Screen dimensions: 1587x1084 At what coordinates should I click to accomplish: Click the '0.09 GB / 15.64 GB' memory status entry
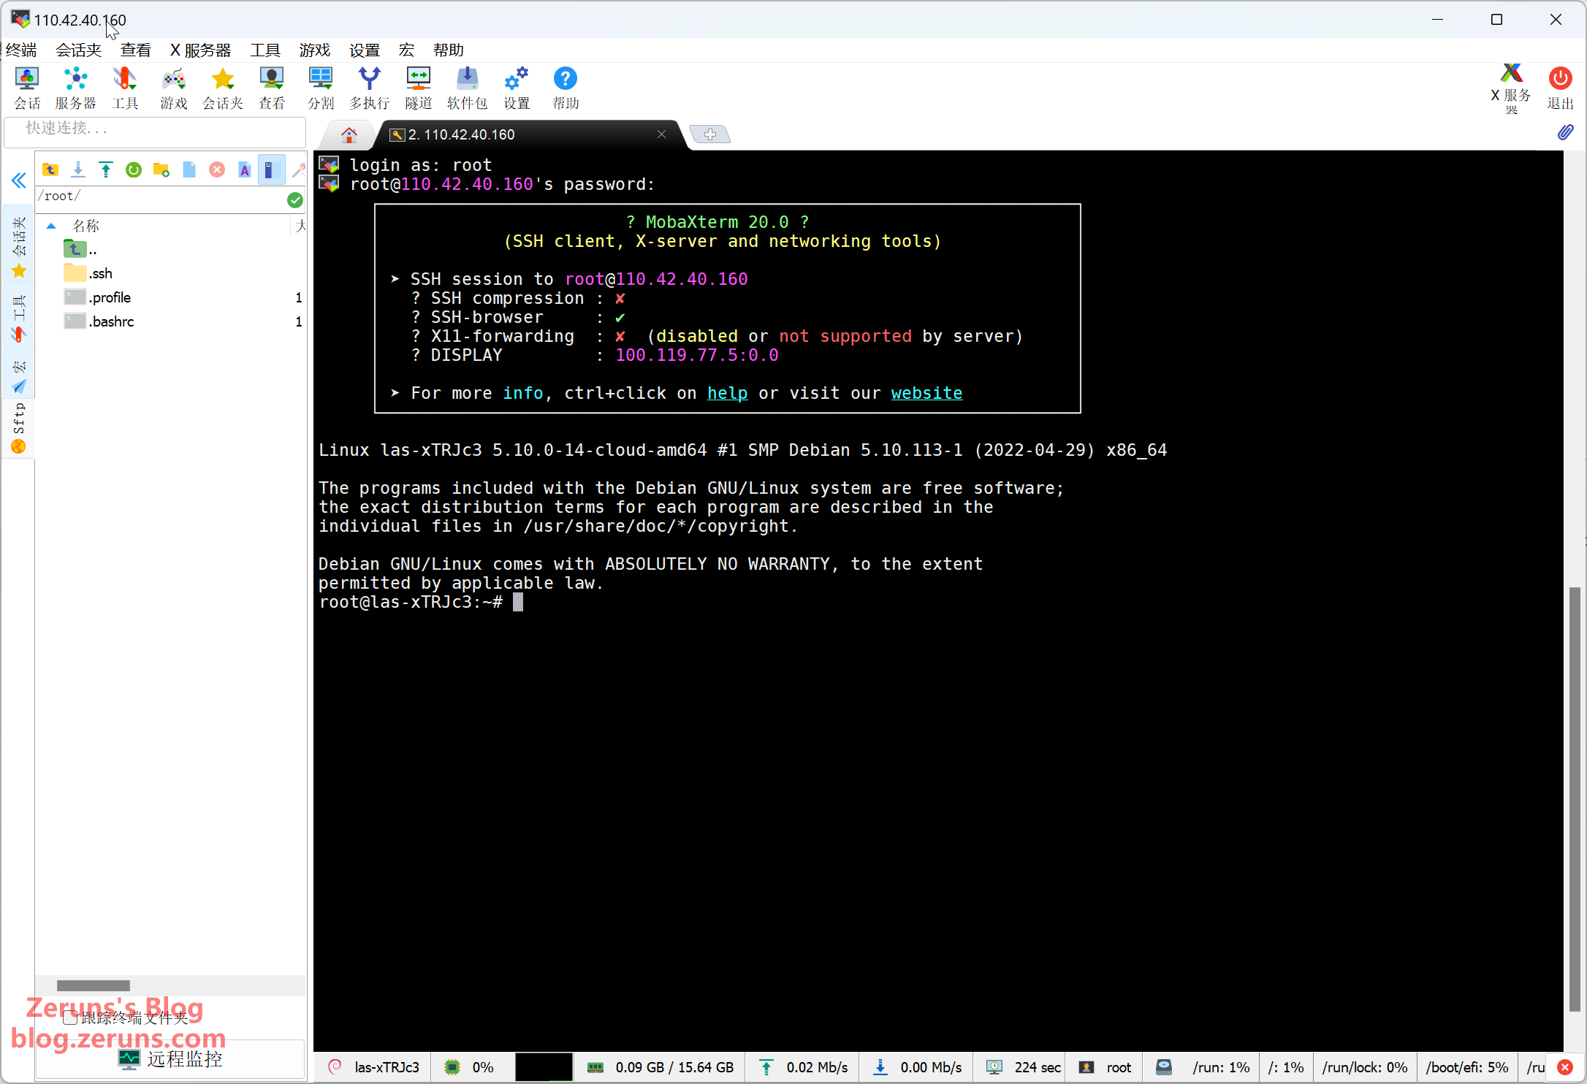674,1068
